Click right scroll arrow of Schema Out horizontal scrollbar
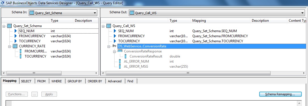Image resolution: width=308 pixels, height=106 pixels. click(304, 73)
